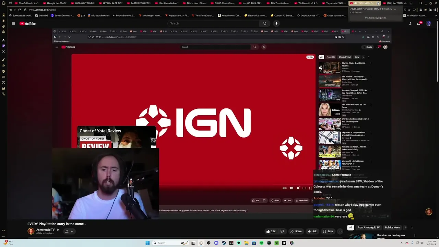Open the SteamDB bookmark

(x=42, y=15)
